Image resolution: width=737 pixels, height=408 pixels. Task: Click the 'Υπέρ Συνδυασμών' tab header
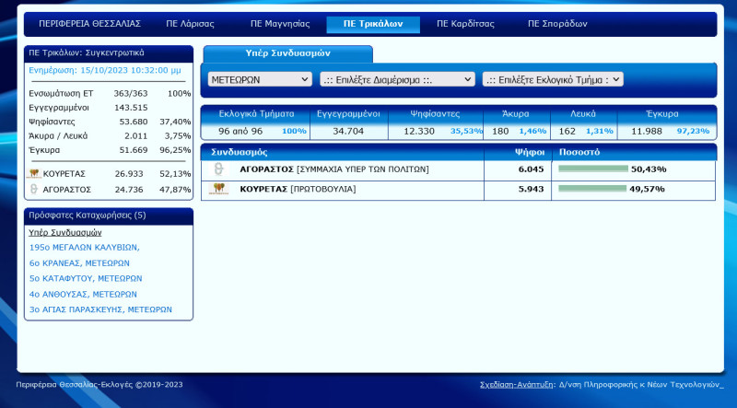point(287,53)
